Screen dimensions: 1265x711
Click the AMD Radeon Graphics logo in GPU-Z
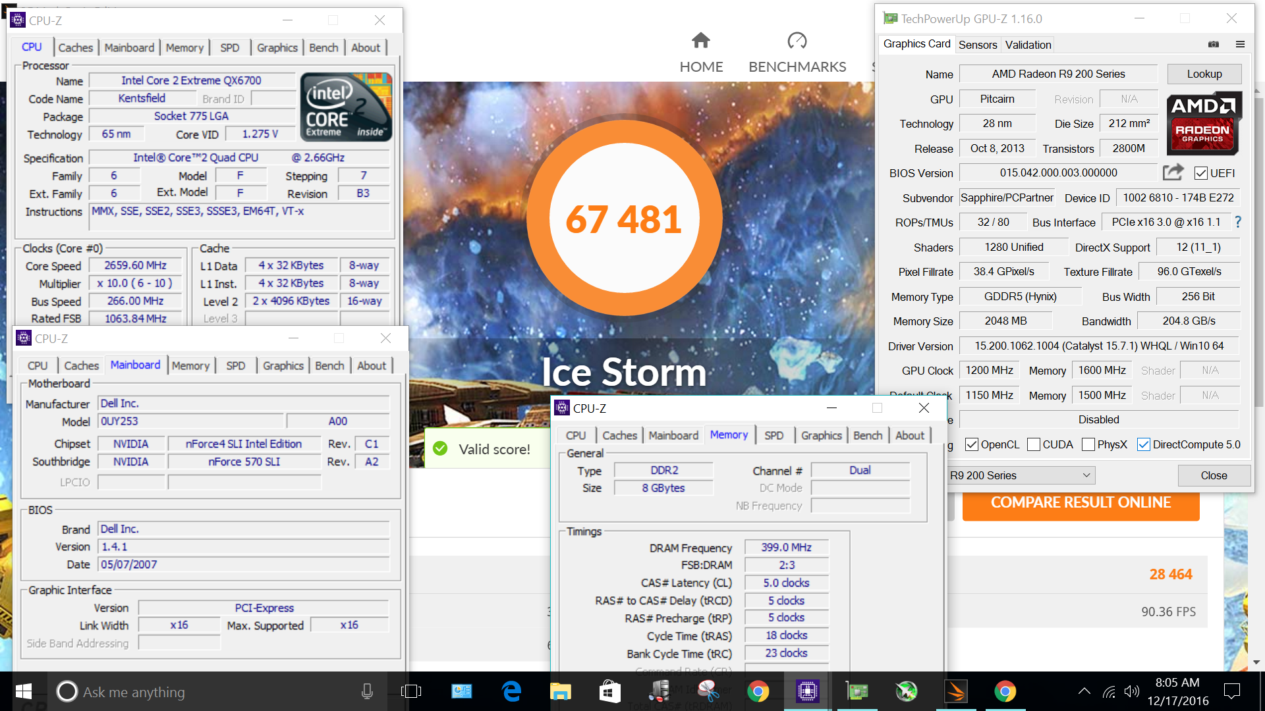pyautogui.click(x=1204, y=123)
